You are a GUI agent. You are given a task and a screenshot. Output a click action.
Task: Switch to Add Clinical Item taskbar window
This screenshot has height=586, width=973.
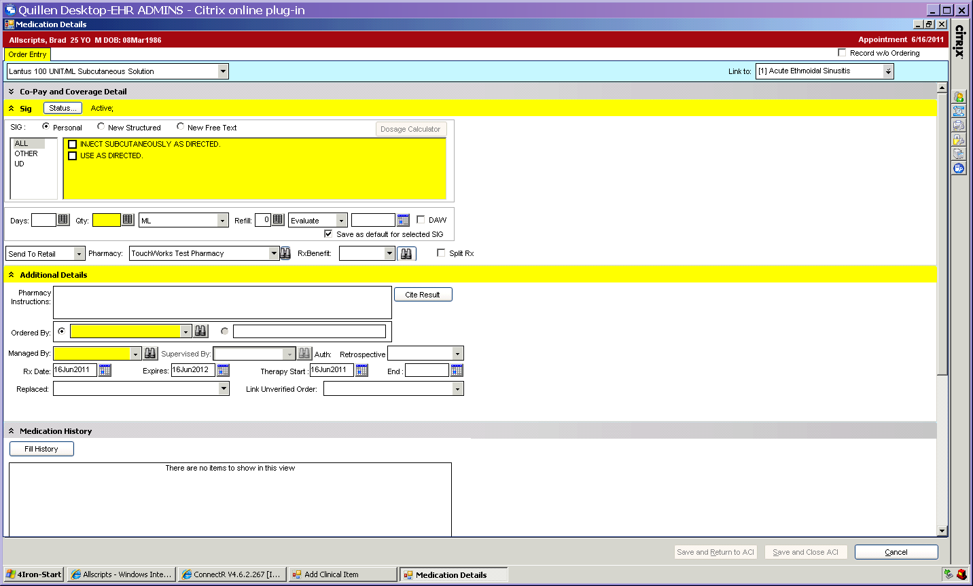coord(342,574)
